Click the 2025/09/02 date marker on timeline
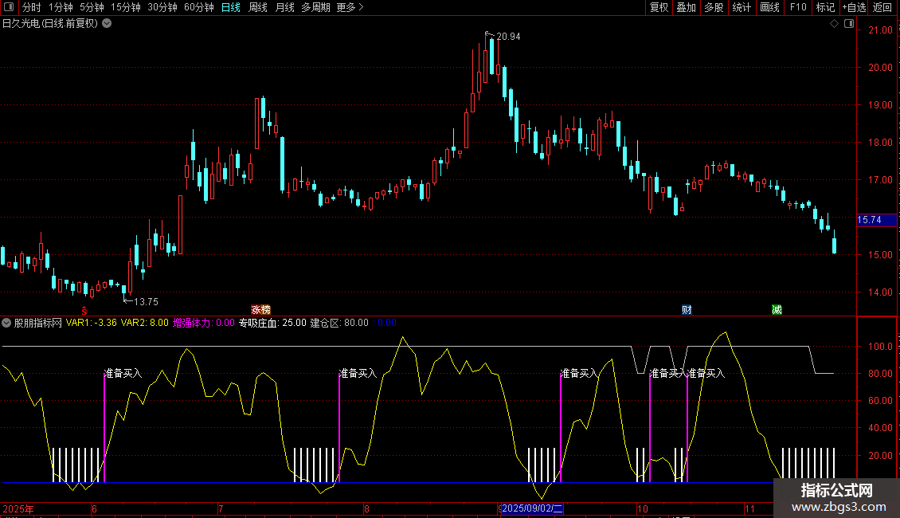 coord(532,508)
